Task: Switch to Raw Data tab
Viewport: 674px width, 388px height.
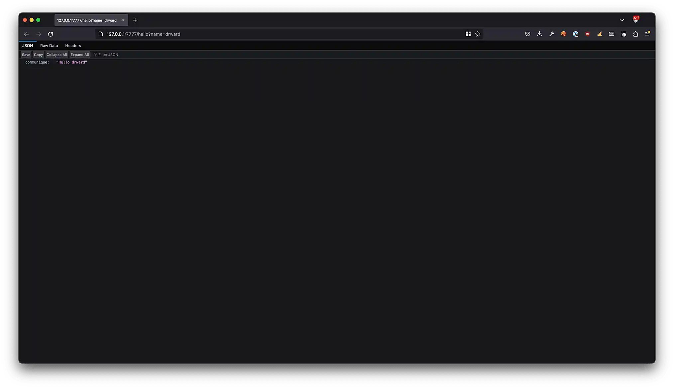Action: 49,45
